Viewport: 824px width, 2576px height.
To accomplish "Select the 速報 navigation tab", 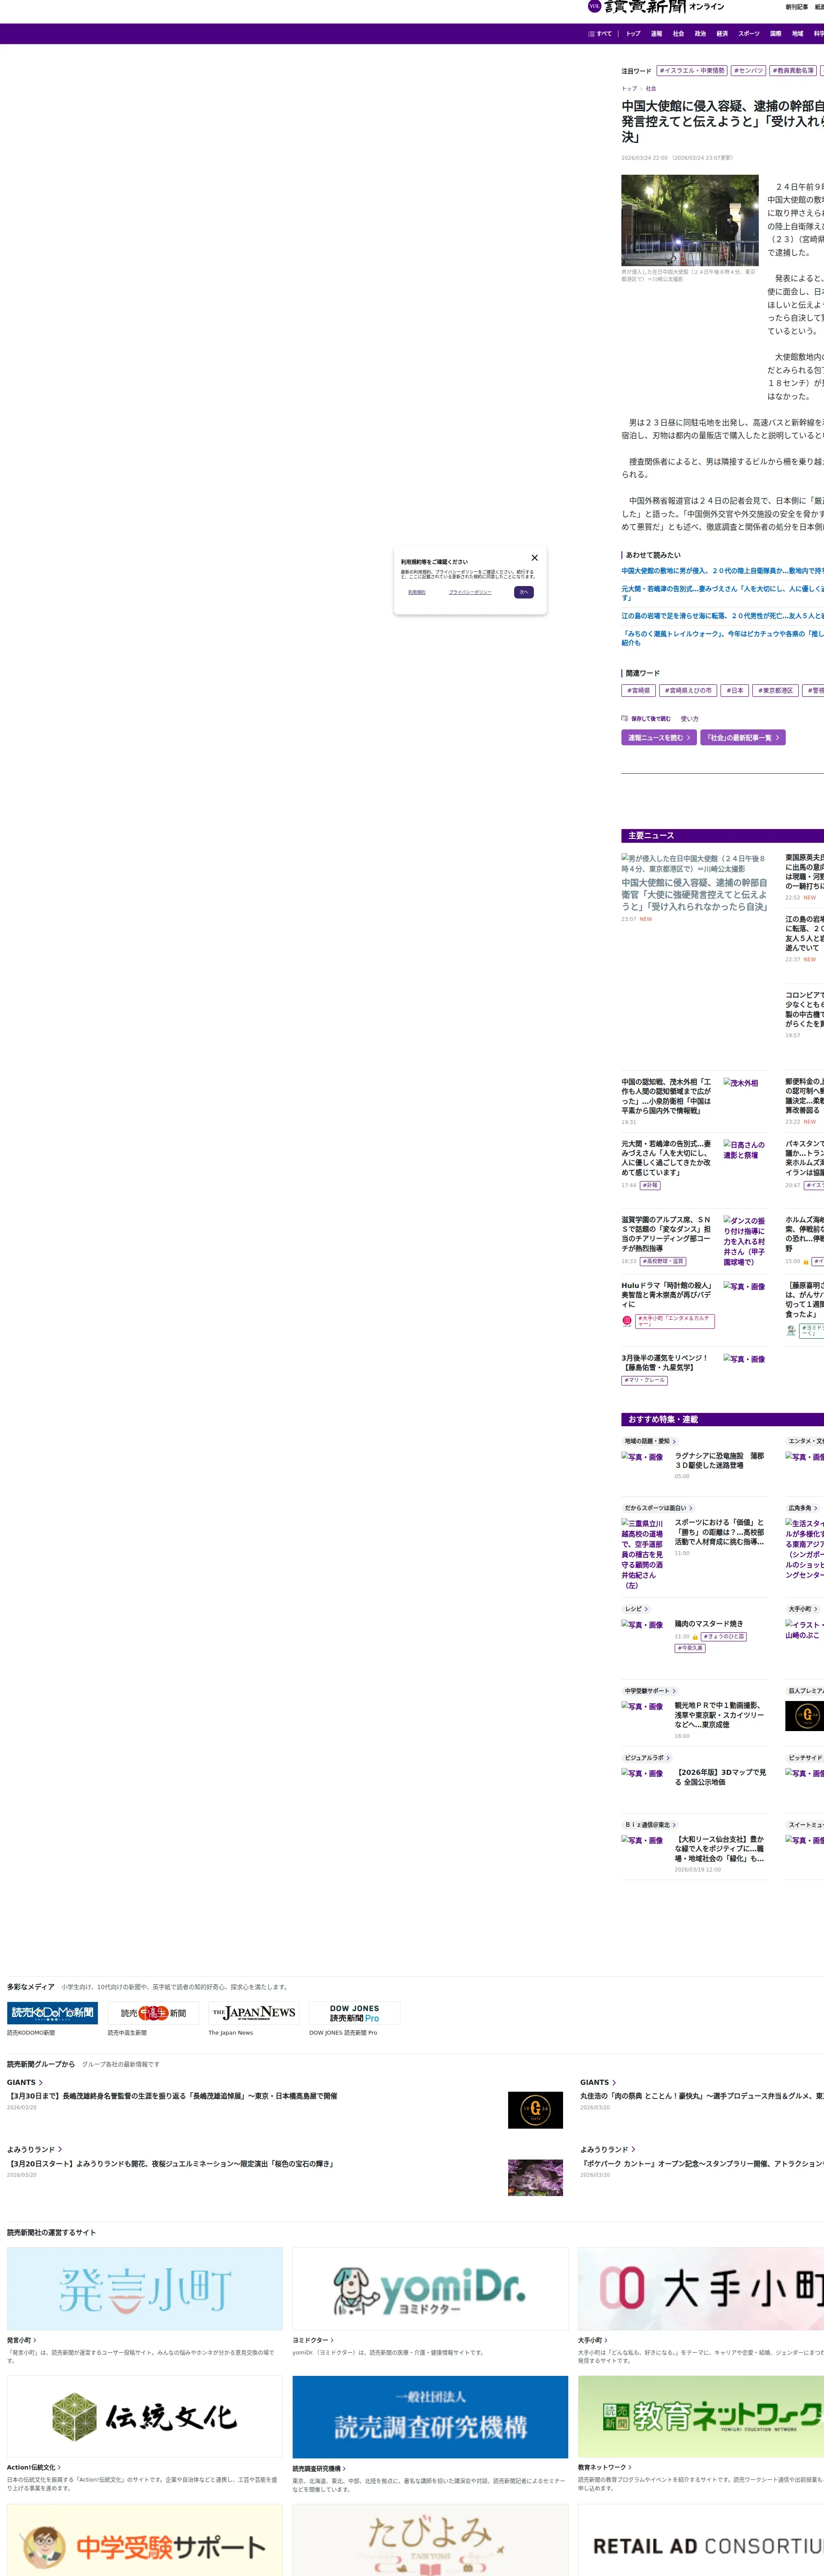I will coord(656,34).
